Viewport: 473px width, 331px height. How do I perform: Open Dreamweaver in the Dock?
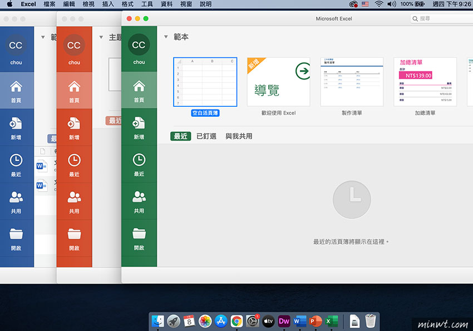point(284,321)
